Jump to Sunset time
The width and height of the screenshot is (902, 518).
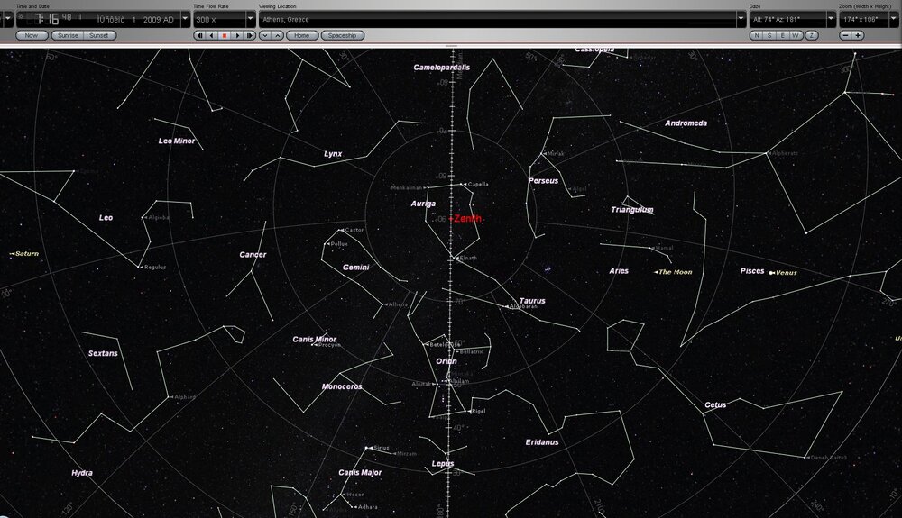[x=97, y=35]
